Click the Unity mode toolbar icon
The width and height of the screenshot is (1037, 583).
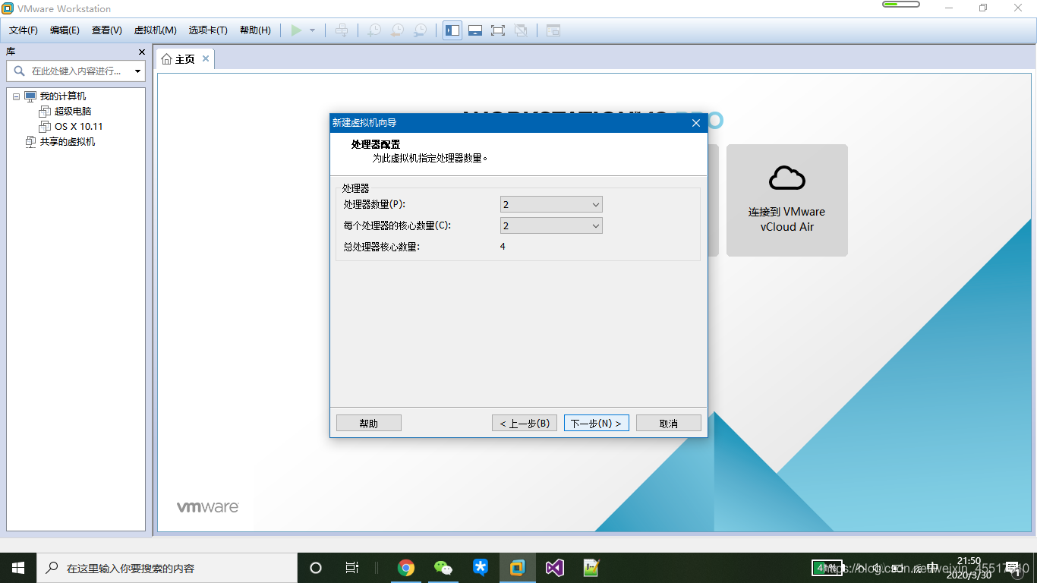[521, 30]
